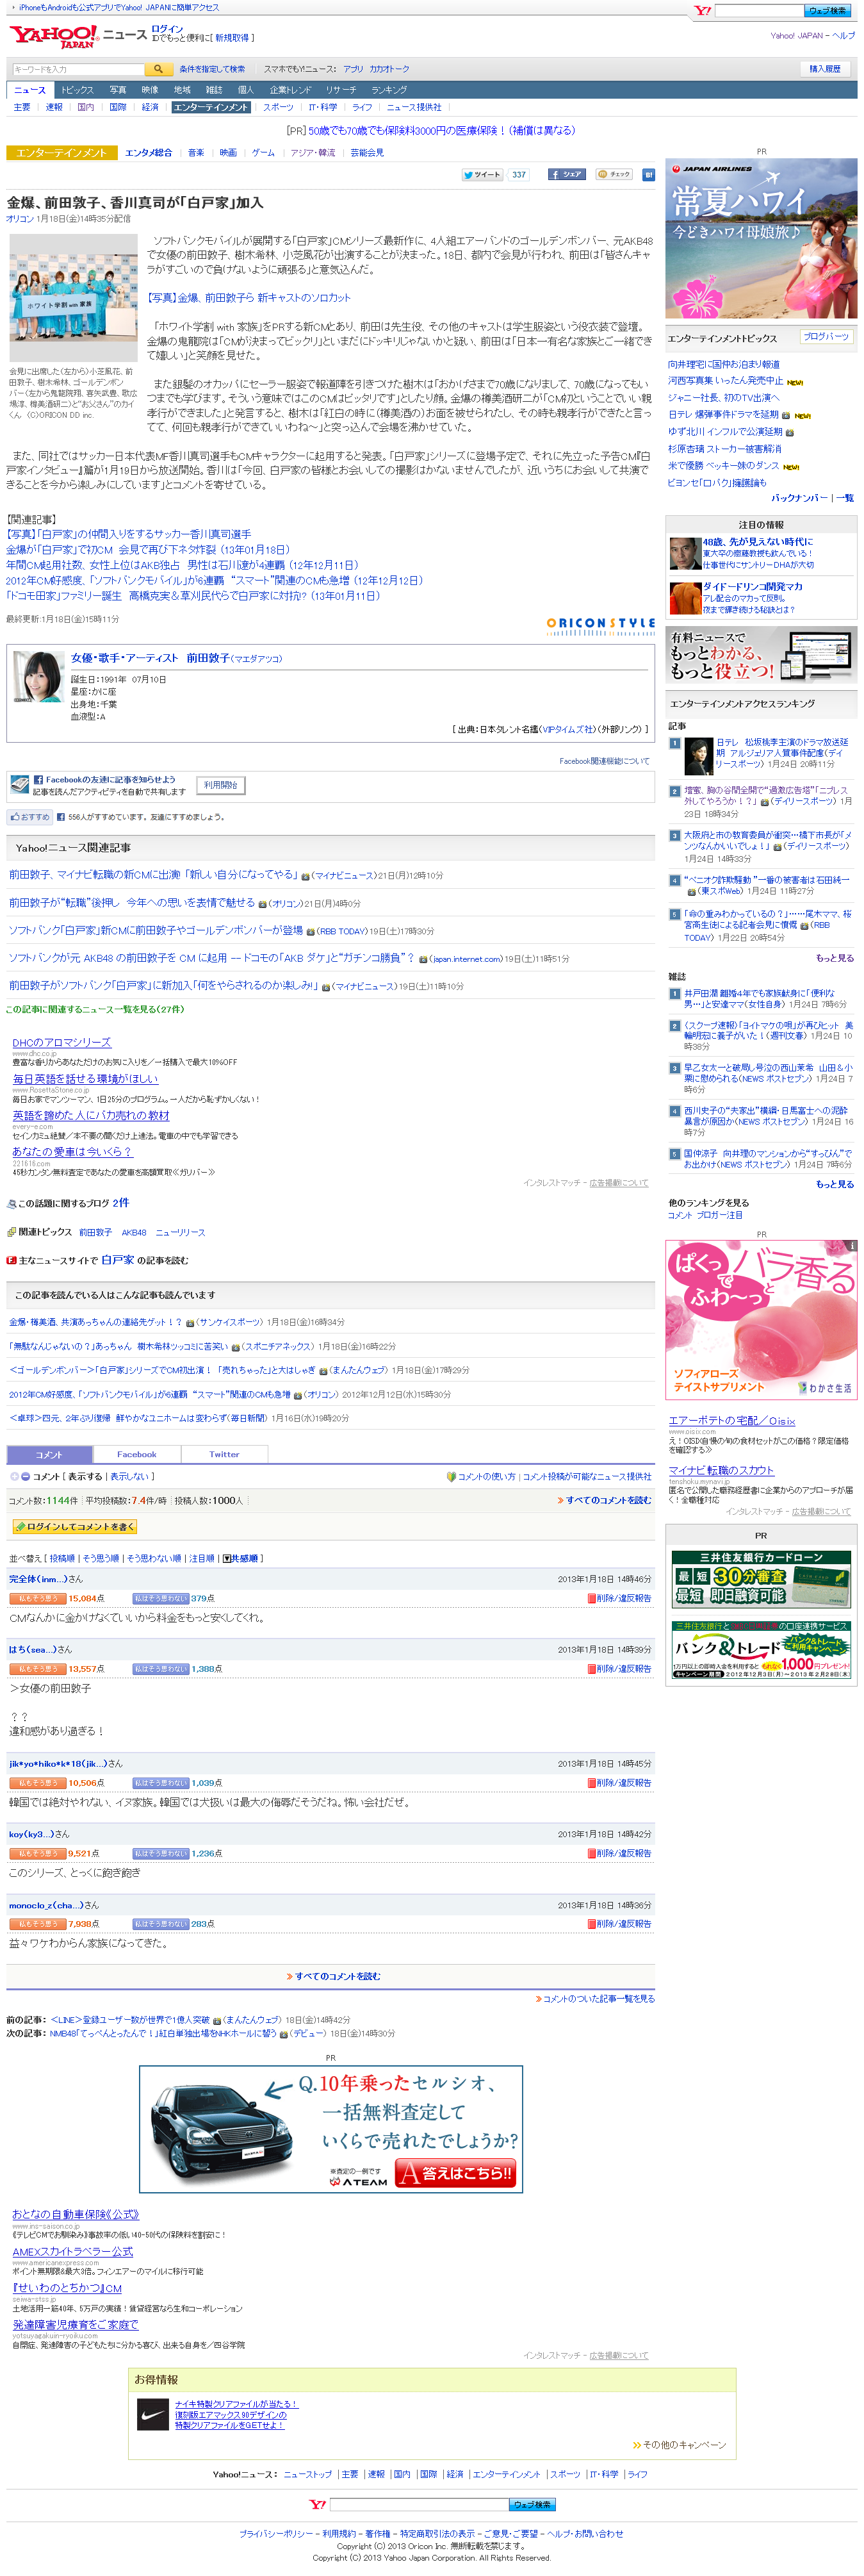This screenshot has height=2576, width=864.
Task: Report jik*yo*hiko's comment via 削除/違反報告
Action: coord(620,1783)
